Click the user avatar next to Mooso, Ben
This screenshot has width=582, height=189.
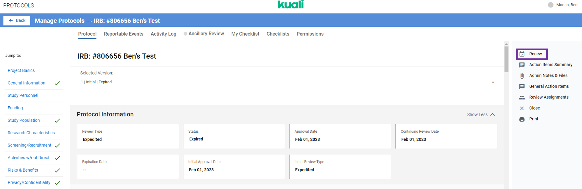click(550, 5)
